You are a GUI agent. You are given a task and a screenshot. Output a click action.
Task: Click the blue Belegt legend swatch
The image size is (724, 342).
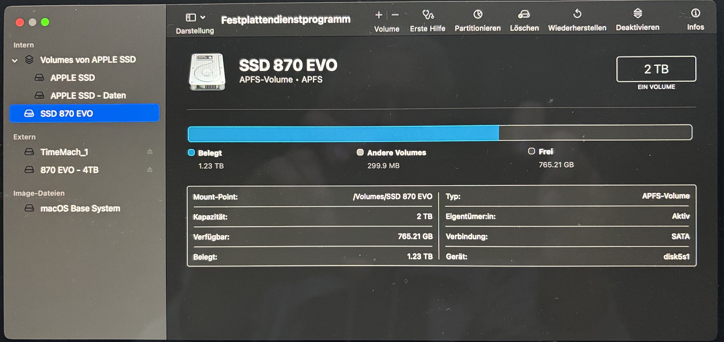pyautogui.click(x=191, y=152)
